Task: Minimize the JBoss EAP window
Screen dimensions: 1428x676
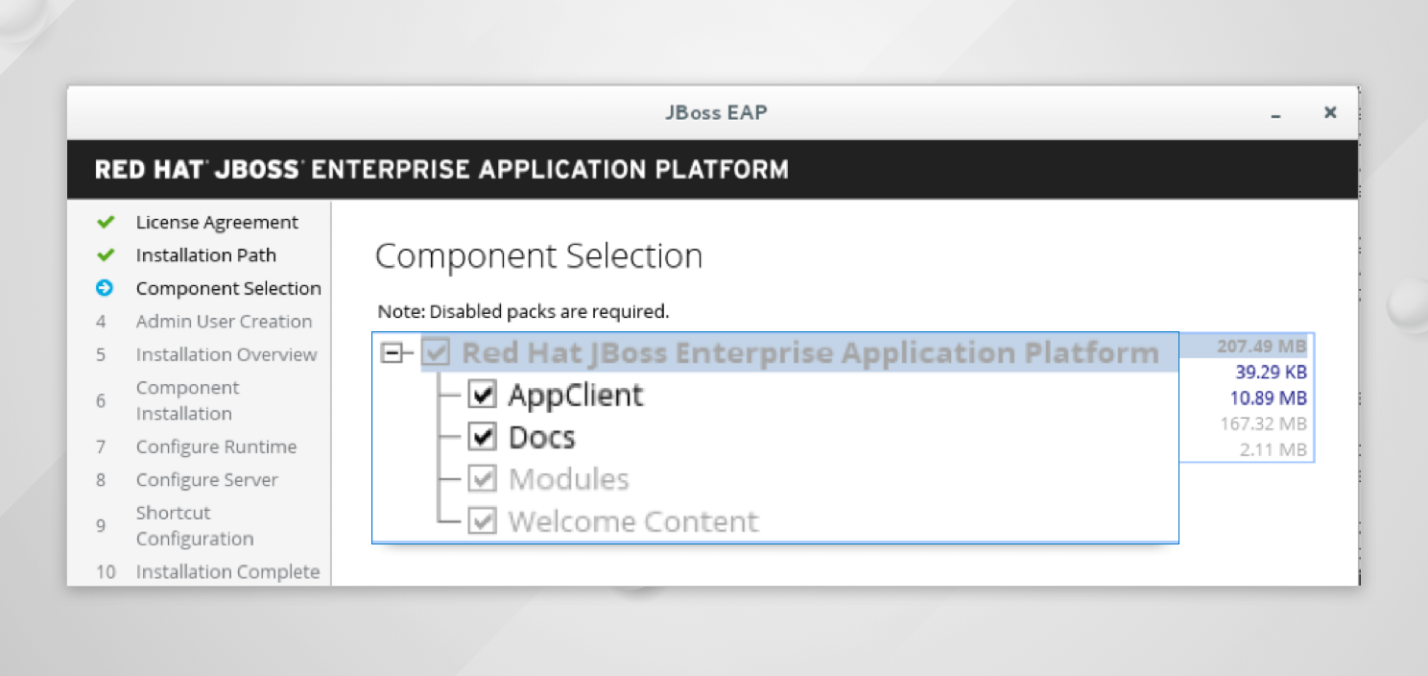Action: [x=1275, y=114]
